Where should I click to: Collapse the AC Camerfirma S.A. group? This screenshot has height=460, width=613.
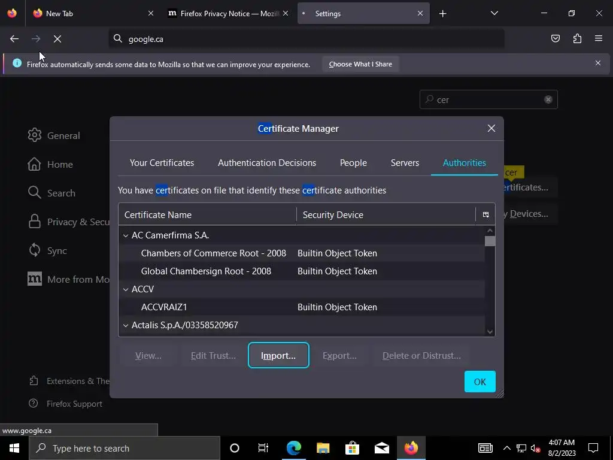(126, 235)
